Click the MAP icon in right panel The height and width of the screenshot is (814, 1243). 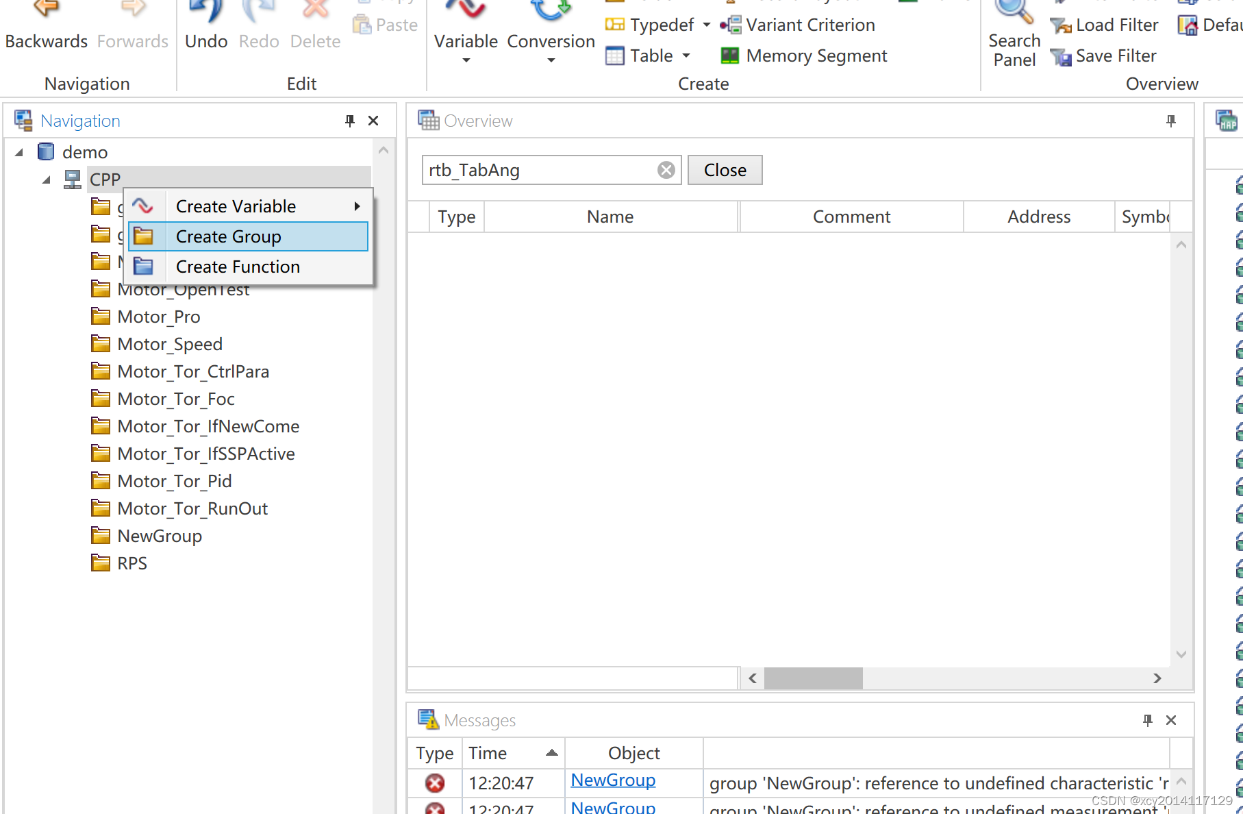pos(1226,121)
